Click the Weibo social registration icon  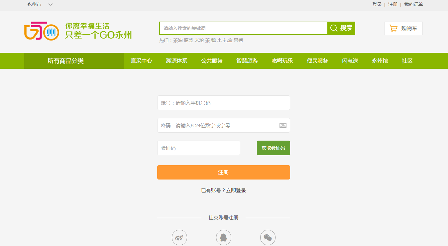[x=179, y=238]
